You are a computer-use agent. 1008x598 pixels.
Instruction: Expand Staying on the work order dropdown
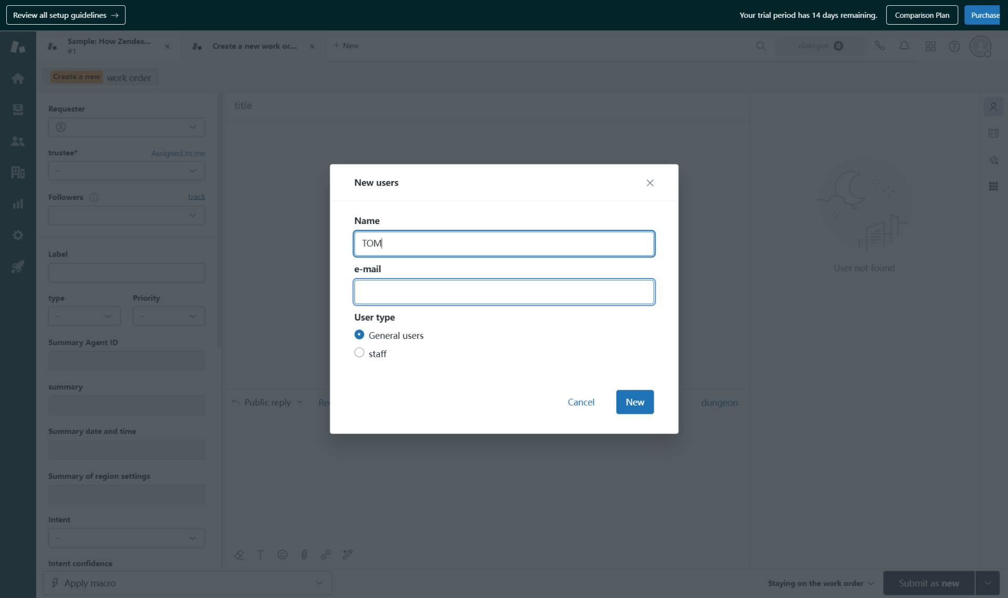click(821, 583)
